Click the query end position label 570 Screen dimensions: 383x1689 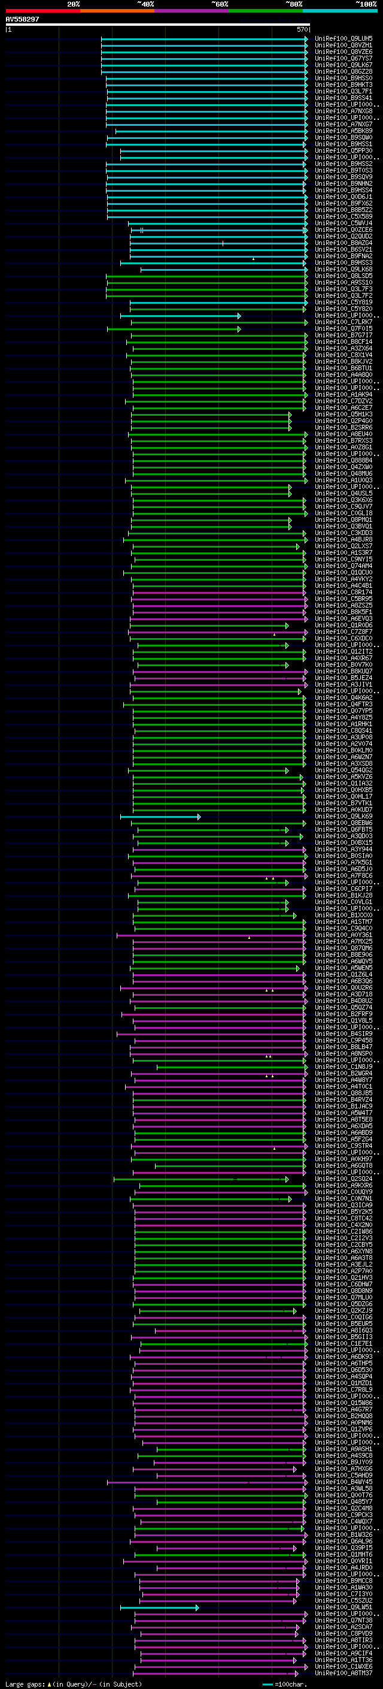(x=302, y=29)
